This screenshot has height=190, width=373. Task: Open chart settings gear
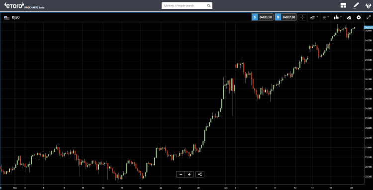[x=359, y=17]
